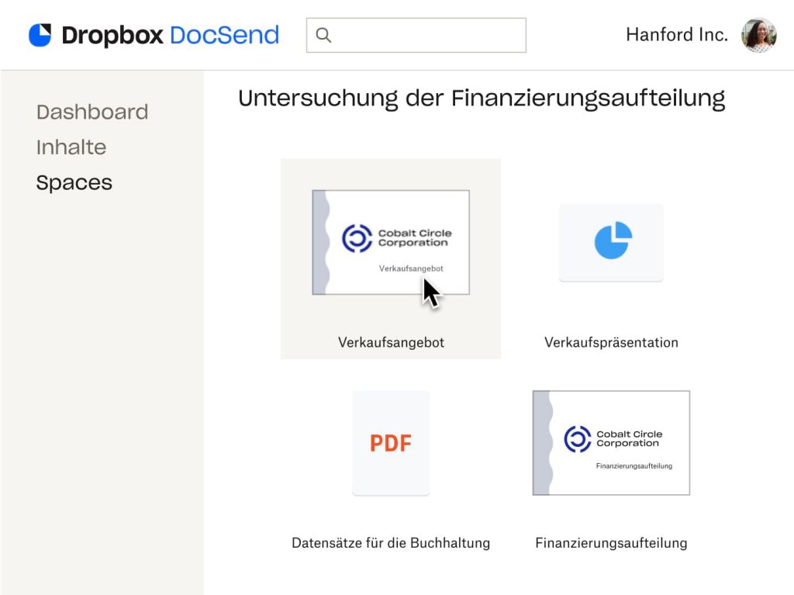The image size is (794, 595).
Task: Select the search magnifier icon
Action: pos(323,35)
